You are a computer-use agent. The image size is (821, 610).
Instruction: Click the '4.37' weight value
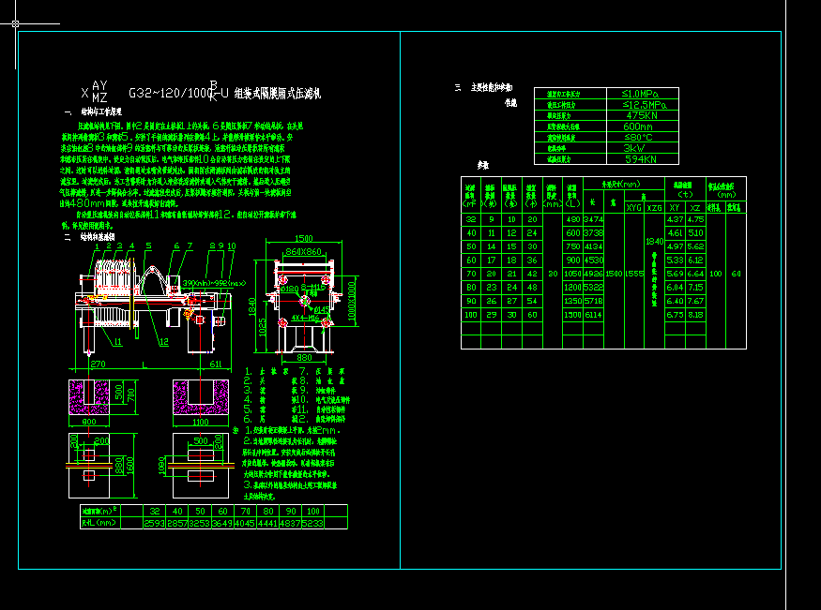click(675, 219)
